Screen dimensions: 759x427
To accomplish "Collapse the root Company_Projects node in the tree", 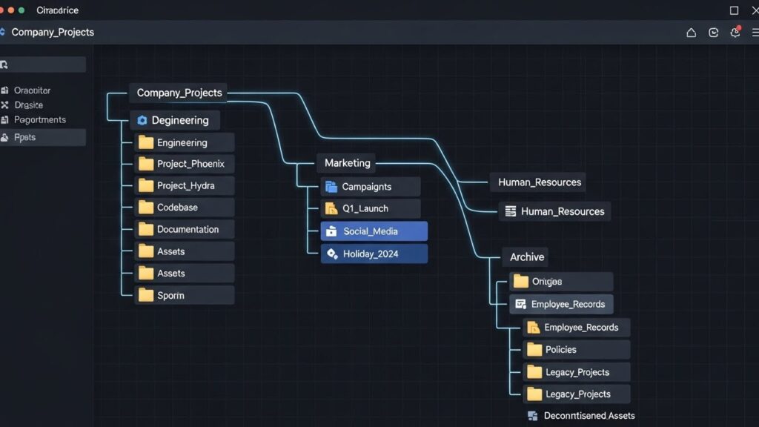I will [x=179, y=93].
